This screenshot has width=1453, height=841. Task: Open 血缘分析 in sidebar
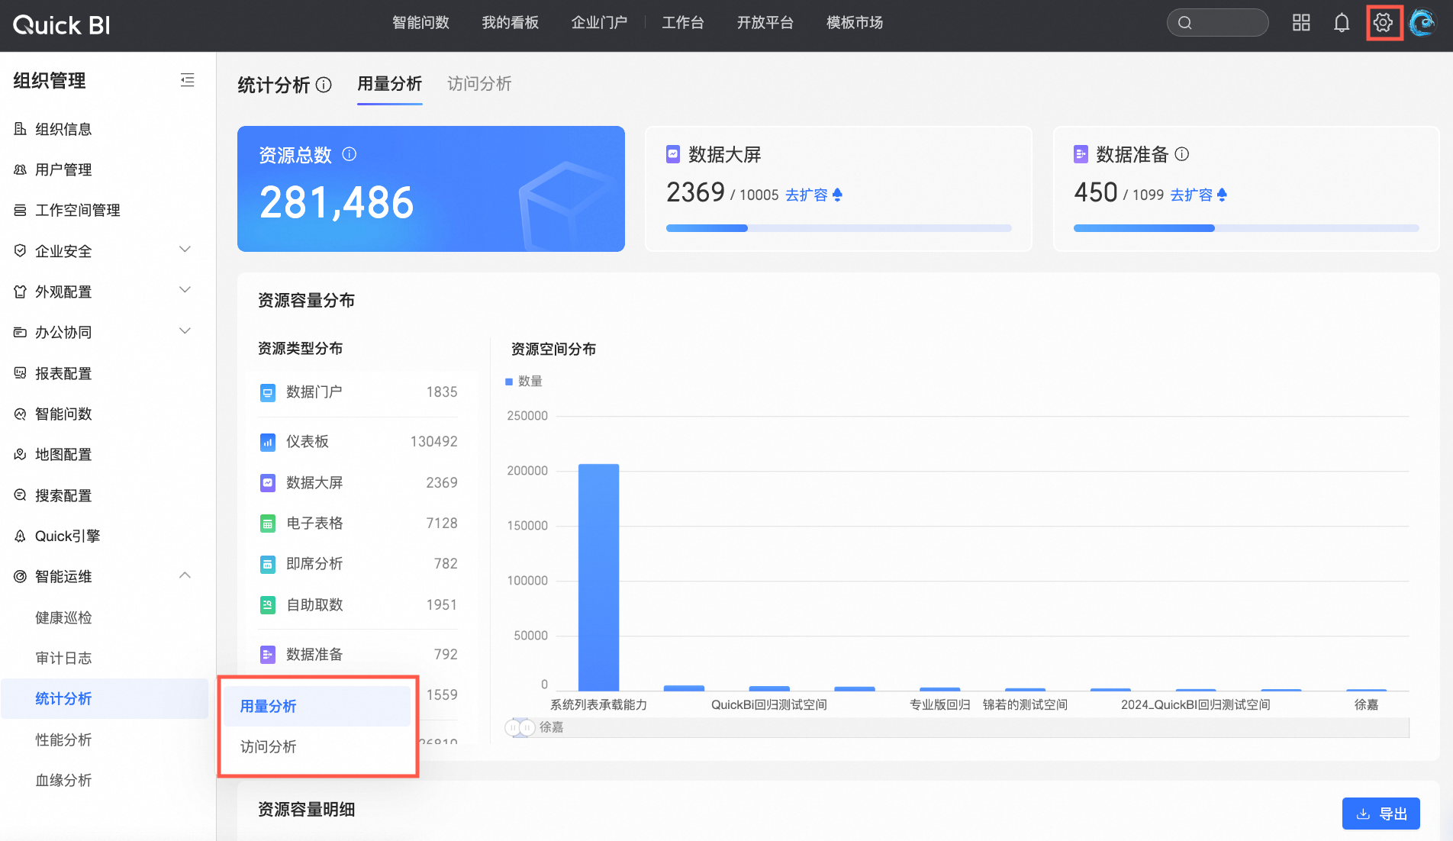coord(63,780)
